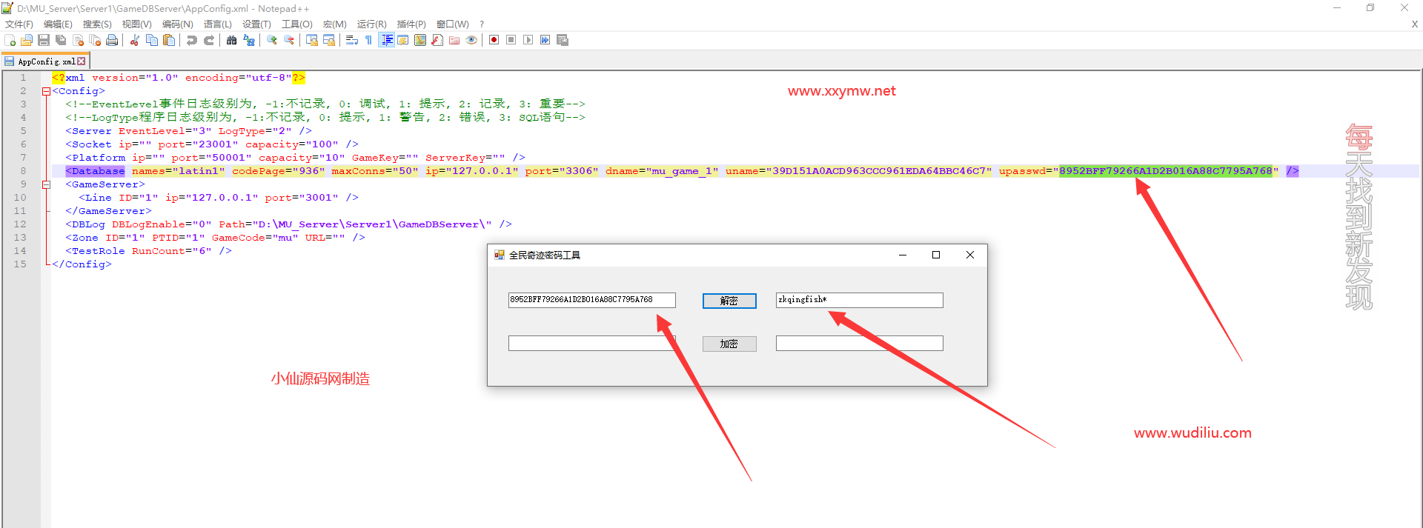Viewport: 1423px width, 528px height.
Task: Open Folder as Workspace panel
Action: (x=454, y=40)
